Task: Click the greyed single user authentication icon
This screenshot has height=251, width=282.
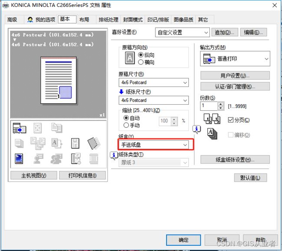Action: 38,158
